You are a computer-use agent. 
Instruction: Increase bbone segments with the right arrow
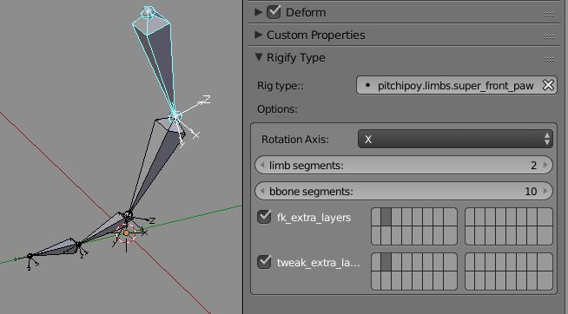545,191
